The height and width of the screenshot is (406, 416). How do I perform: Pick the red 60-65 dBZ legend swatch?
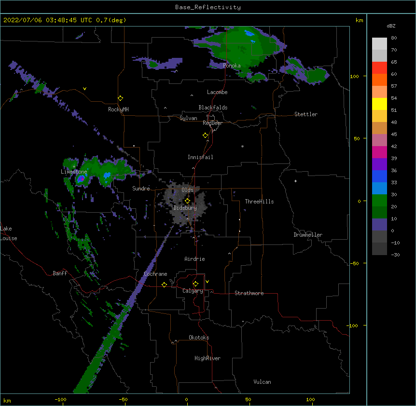tap(379, 68)
